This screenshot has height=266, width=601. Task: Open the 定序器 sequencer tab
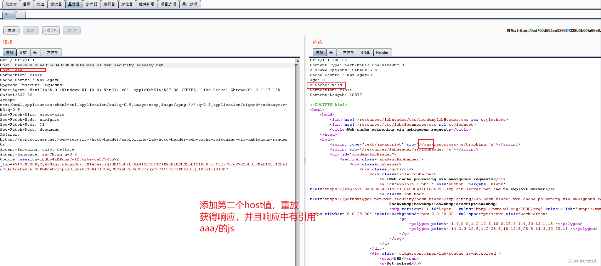click(x=92, y=4)
